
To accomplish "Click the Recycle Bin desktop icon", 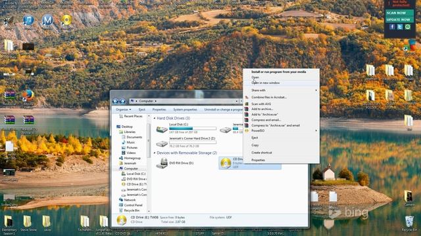I will 409,222.
